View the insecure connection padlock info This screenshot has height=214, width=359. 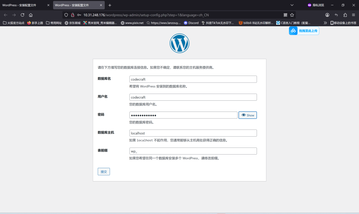tap(73, 15)
